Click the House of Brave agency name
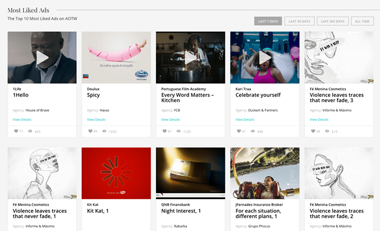The image size is (380, 231). click(x=37, y=110)
